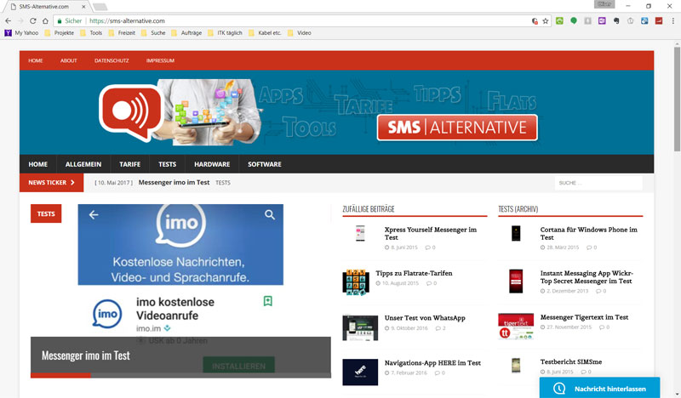Open Cortana für Windows Phone im Test

point(588,234)
